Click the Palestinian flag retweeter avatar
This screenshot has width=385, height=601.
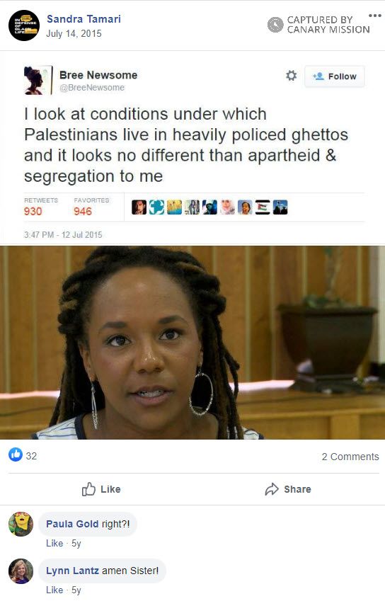point(263,207)
